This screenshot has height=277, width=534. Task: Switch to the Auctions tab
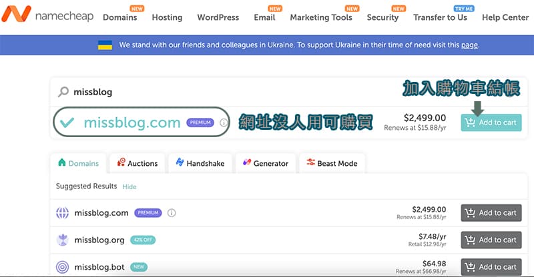[x=138, y=163]
